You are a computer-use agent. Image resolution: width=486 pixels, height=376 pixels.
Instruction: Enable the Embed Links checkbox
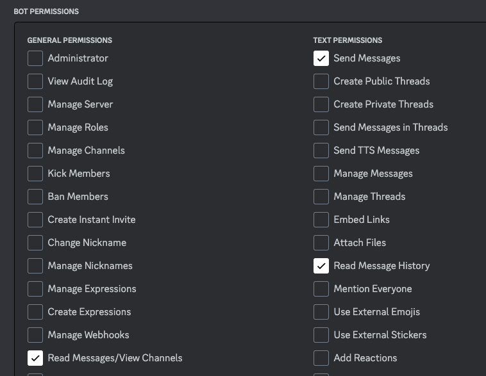(321, 220)
